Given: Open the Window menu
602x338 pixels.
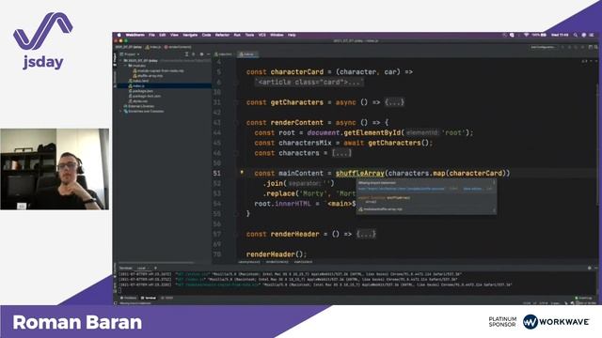Looking at the screenshot, I should pyautogui.click(x=277, y=35).
